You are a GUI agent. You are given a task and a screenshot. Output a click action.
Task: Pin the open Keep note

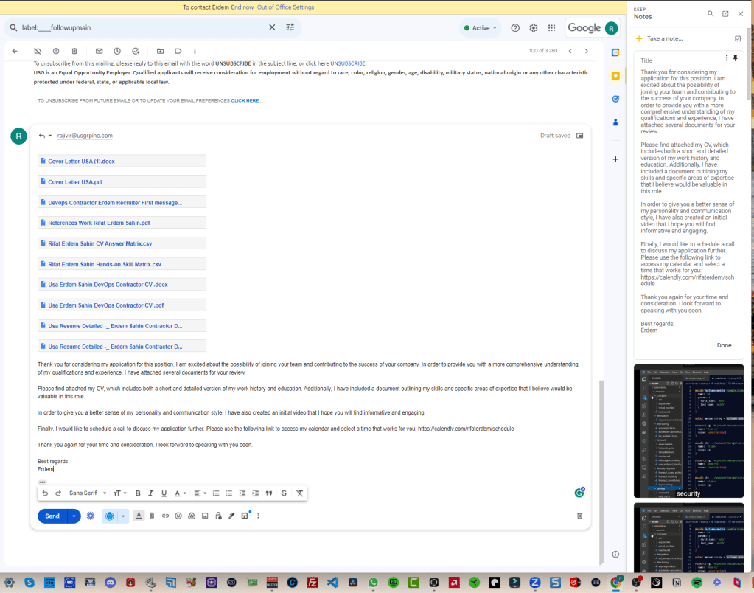736,58
